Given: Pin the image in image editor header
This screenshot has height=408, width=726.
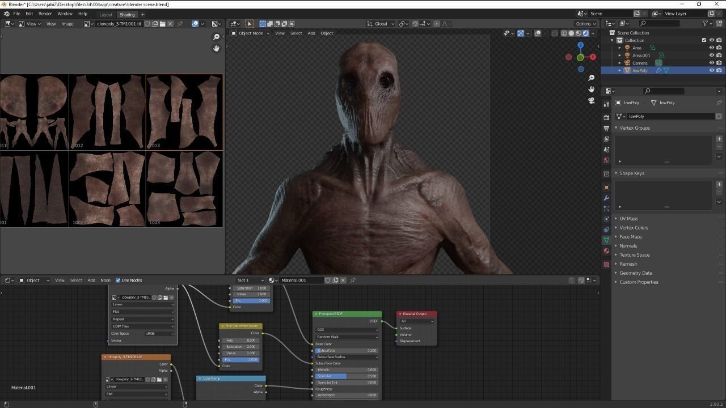Looking at the screenshot, I should (180, 24).
